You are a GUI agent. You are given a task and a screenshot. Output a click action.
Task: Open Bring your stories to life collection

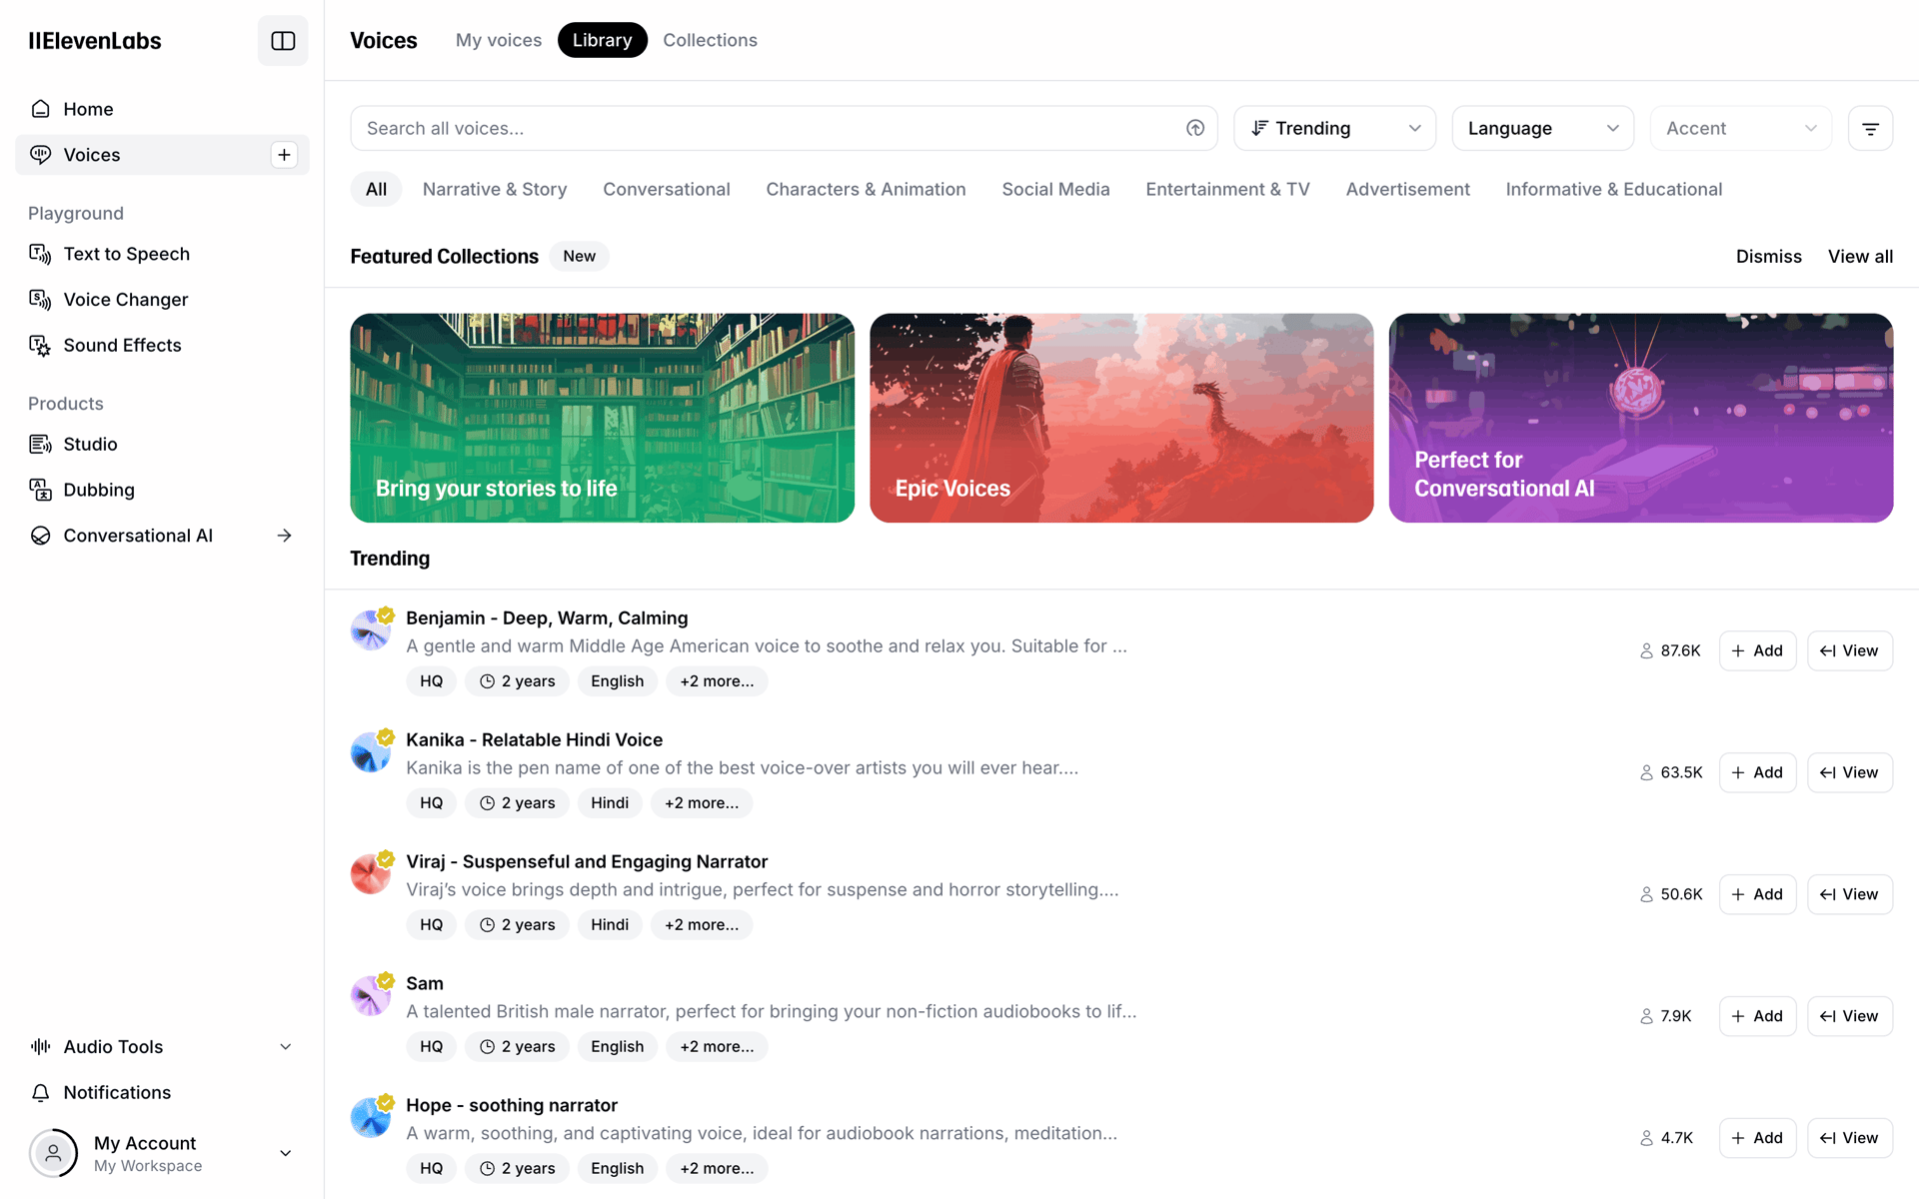click(602, 418)
